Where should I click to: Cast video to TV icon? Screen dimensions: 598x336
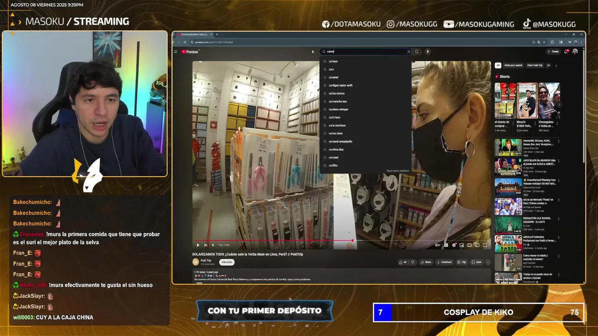[477, 245]
